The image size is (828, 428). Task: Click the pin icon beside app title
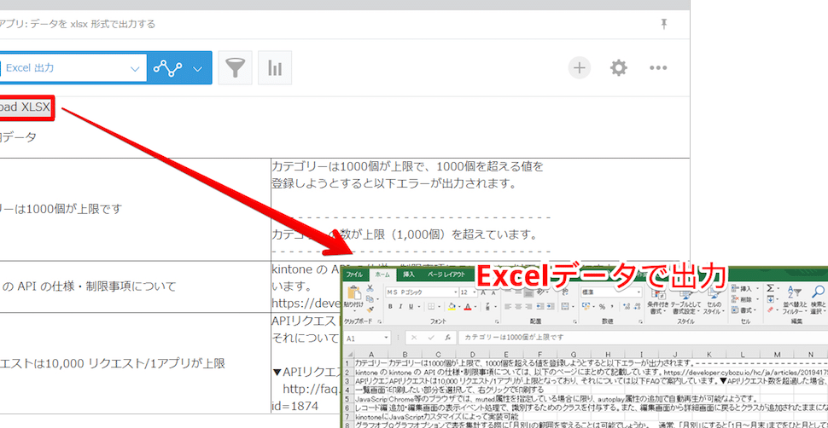tap(664, 23)
